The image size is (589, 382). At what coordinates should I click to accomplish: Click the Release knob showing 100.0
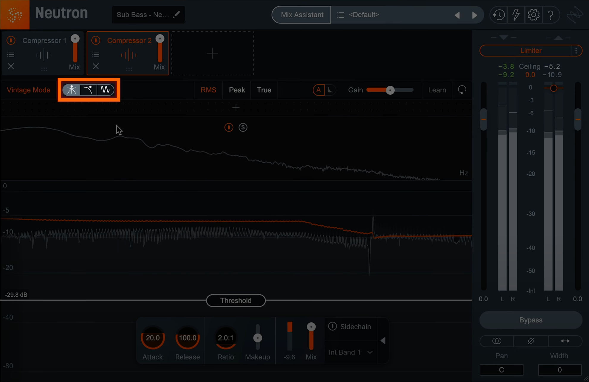coord(187,338)
